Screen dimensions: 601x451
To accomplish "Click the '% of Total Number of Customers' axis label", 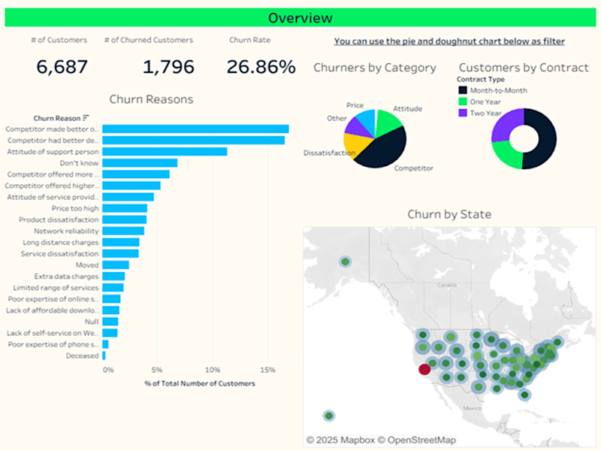I will click(200, 383).
